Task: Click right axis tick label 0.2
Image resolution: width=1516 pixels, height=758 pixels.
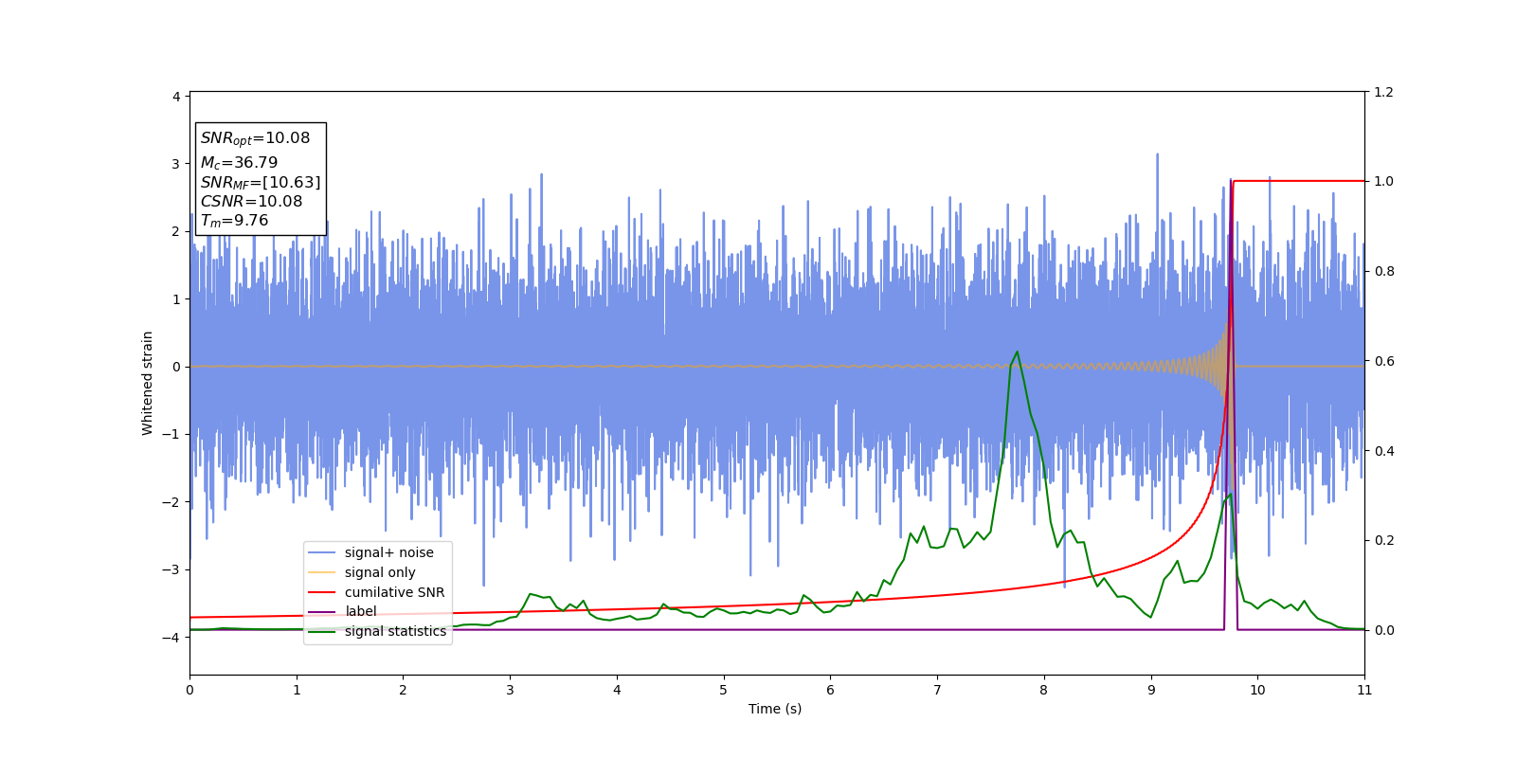Action: [1384, 540]
